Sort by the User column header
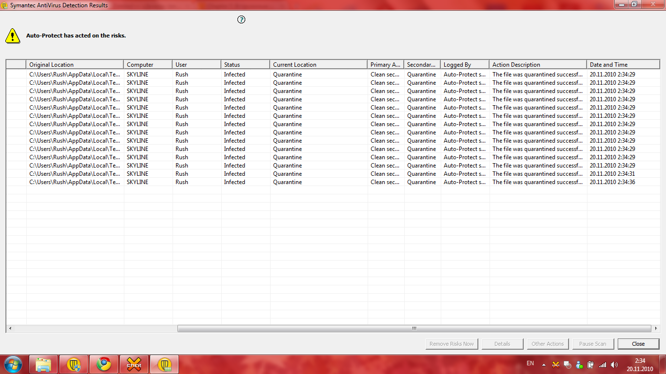This screenshot has height=374, width=666. 197,64
